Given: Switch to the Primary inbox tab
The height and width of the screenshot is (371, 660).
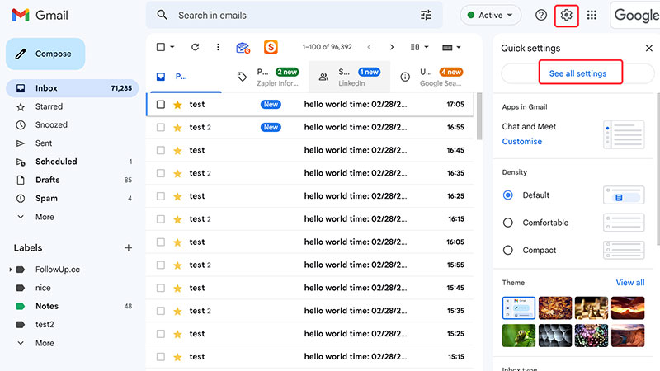Looking at the screenshot, I should [186, 77].
